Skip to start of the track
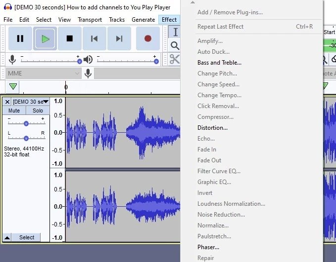The height and width of the screenshot is (262, 336). click(x=95, y=38)
